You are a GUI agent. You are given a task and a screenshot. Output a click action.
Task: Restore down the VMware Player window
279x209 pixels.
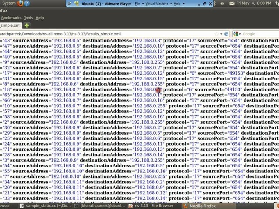204,4
